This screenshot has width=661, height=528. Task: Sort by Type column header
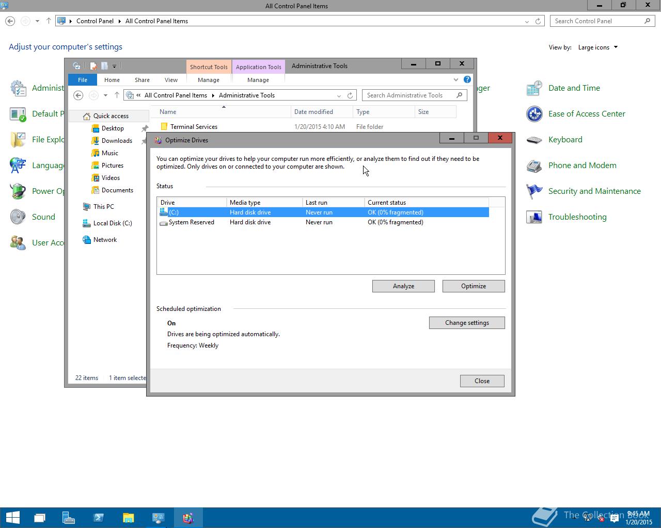pos(384,112)
